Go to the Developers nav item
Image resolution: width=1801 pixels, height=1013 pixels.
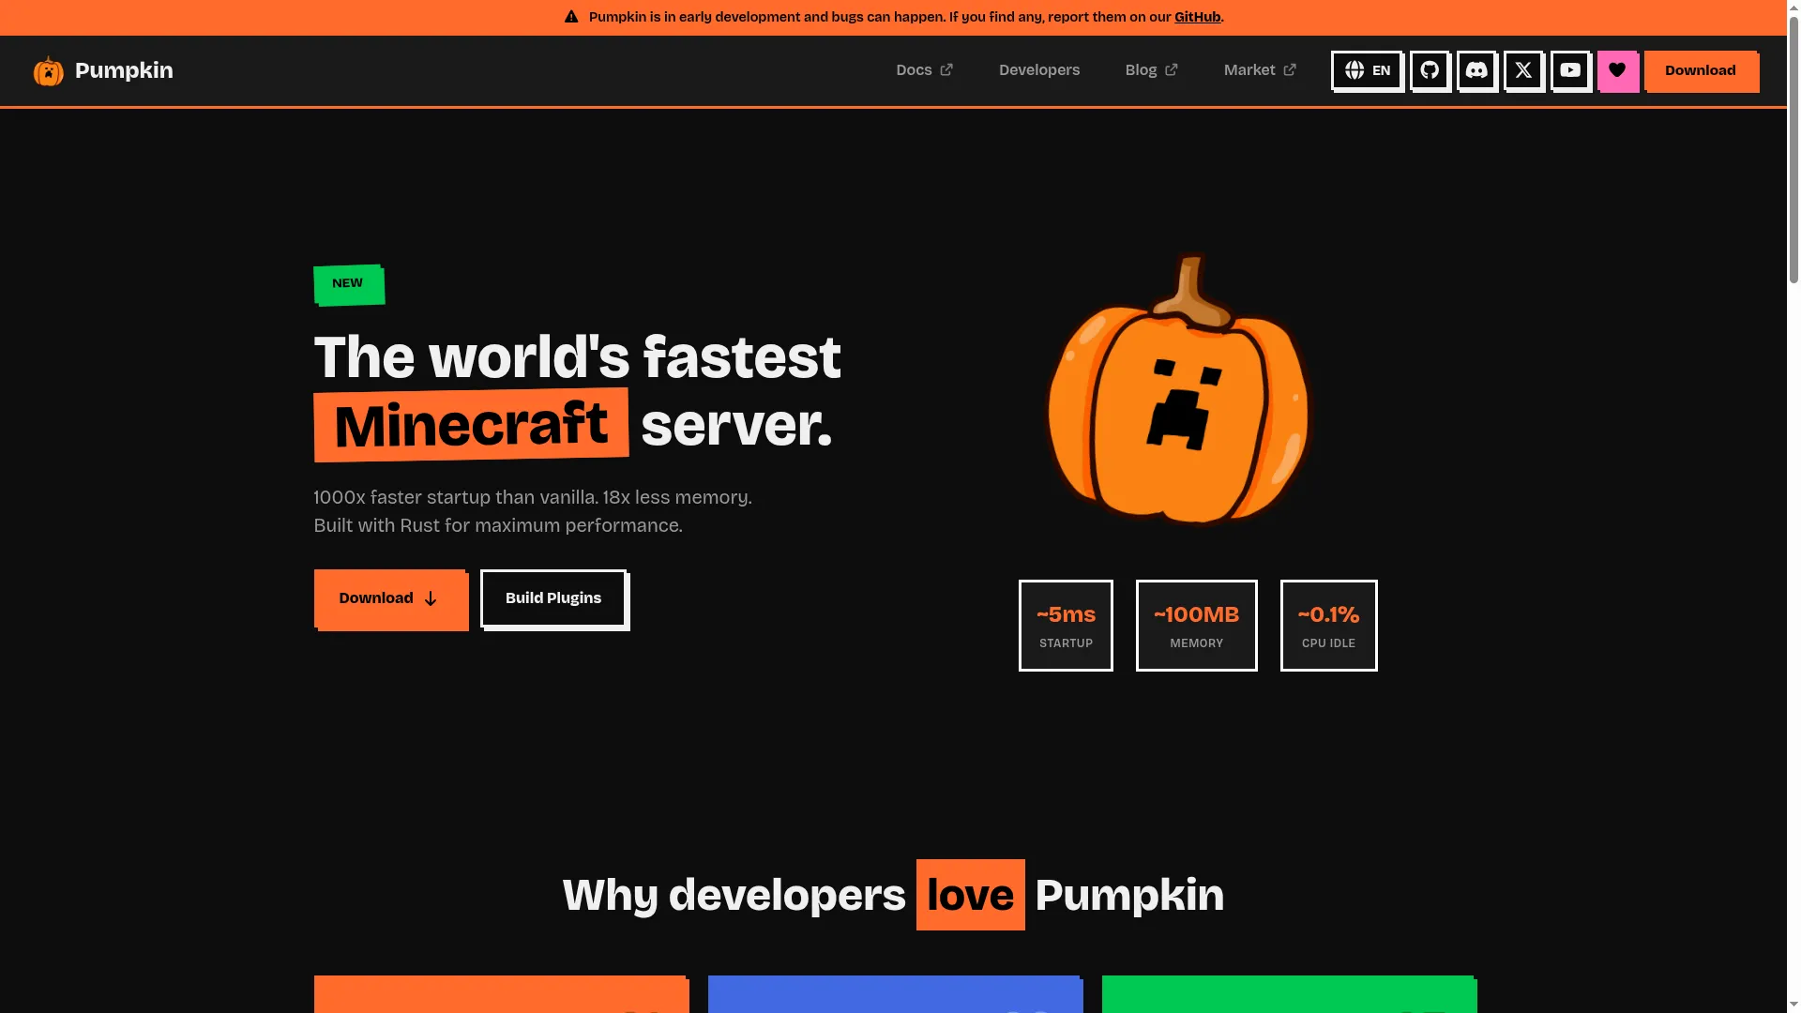click(1039, 70)
